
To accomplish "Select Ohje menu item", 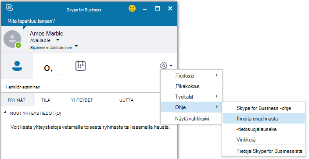I will 191,107.
